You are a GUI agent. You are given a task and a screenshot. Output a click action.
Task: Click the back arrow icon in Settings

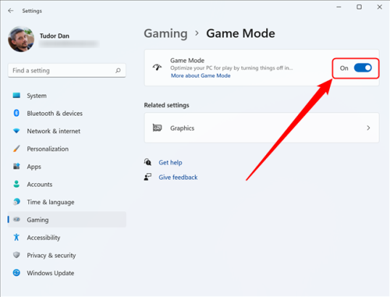tap(10, 11)
